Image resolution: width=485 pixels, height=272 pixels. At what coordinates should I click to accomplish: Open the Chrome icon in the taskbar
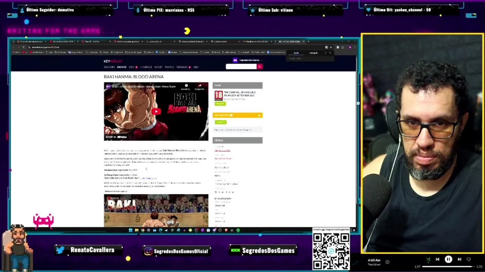142,230
